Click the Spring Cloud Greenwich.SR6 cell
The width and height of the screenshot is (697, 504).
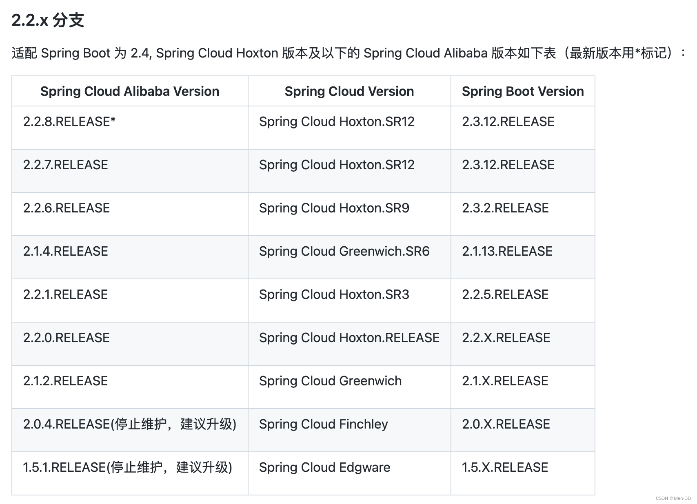tap(344, 251)
